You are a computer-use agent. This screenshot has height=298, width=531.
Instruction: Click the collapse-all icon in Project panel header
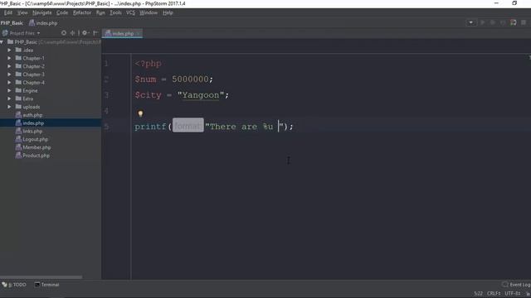point(72,33)
